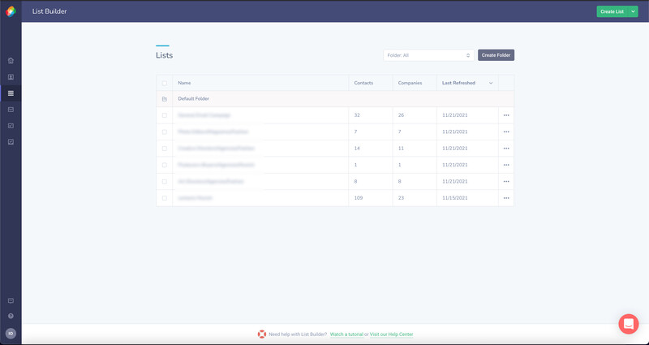This screenshot has width=649, height=345.
Task: Check the box for the 109-contacts list
Action: [x=165, y=198]
